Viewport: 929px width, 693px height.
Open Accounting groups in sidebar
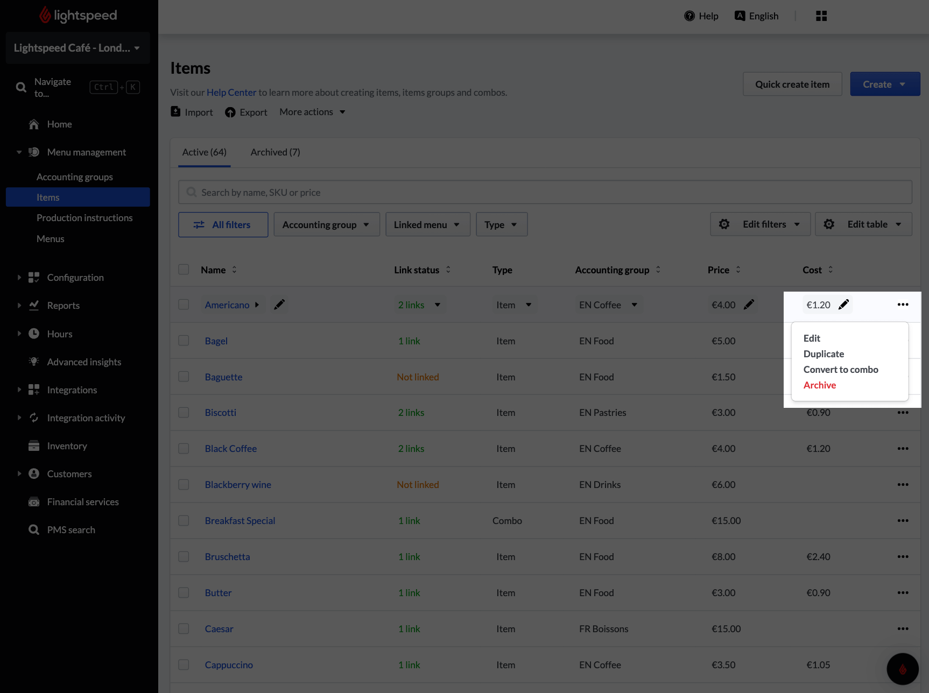tap(75, 177)
